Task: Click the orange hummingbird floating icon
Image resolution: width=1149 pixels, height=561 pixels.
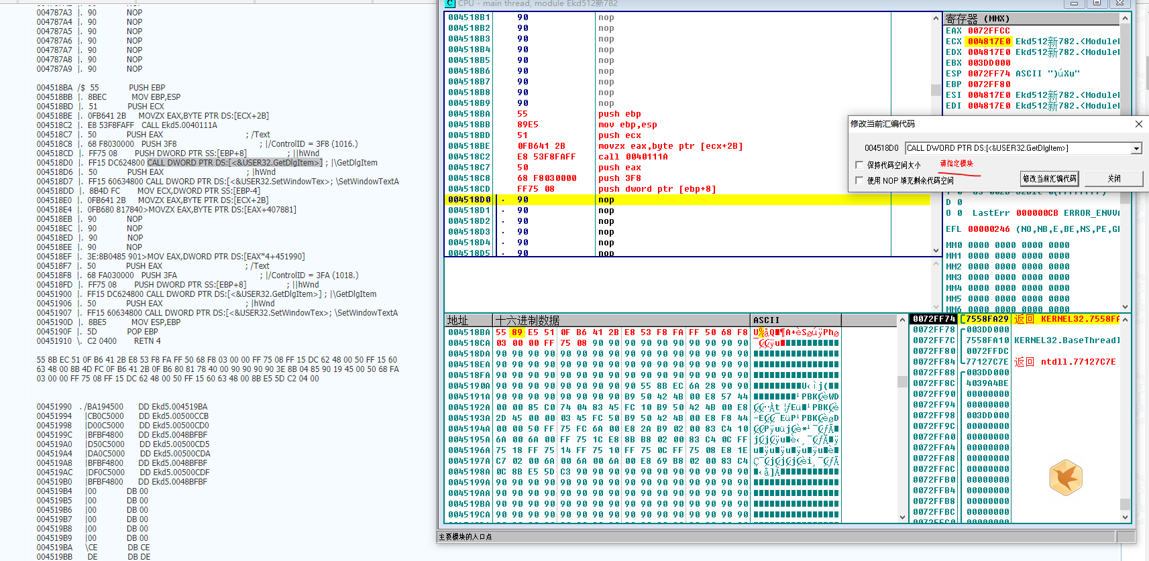Action: [x=1065, y=477]
